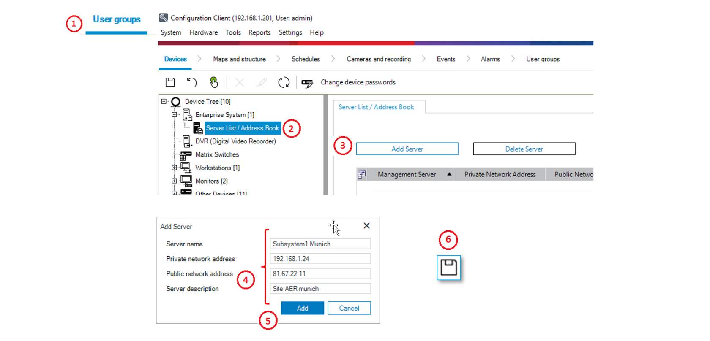Click the Activate configuration hand icon
The width and height of the screenshot is (710, 341).
[214, 82]
